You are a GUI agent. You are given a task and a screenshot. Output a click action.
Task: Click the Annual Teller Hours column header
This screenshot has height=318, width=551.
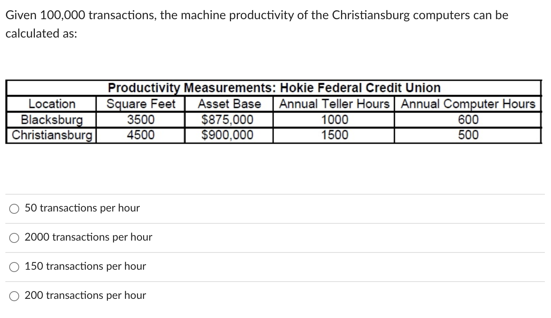(334, 103)
